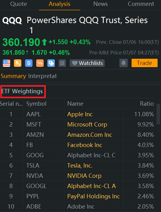This screenshot has width=161, height=212.
Task: Click the TSLA symbol cell
Action: coord(33,166)
